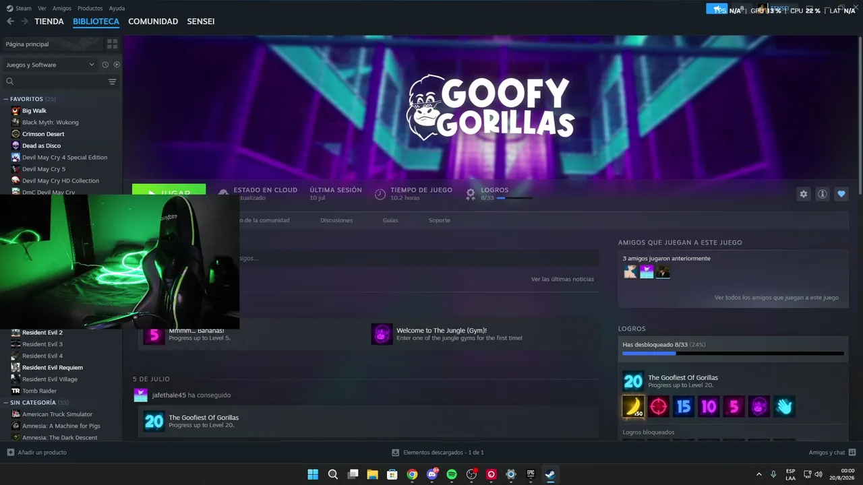Open the Guías tab
This screenshot has height=485, width=863.
pos(390,220)
